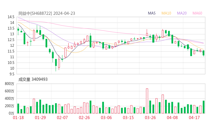The image size is (208, 124).
Task: Click the 04-08 date axis label
Action: coord(172,118)
